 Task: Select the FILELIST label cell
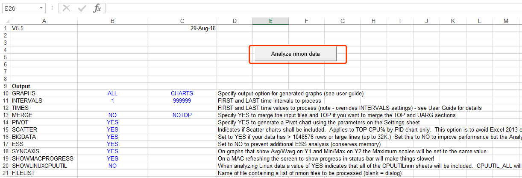[44, 173]
